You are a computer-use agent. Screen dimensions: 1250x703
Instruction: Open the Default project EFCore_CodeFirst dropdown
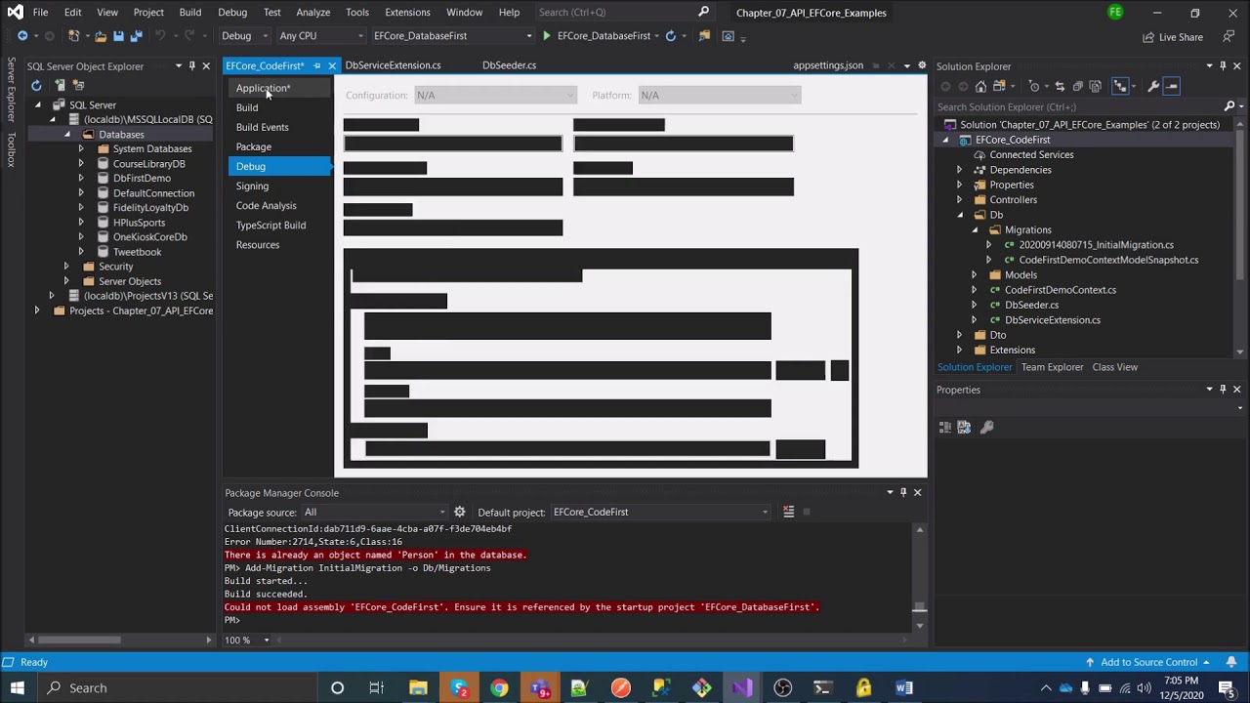[x=661, y=512]
